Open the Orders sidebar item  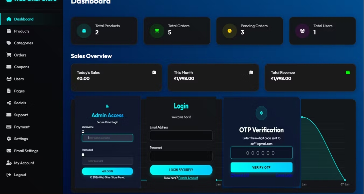coord(20,55)
